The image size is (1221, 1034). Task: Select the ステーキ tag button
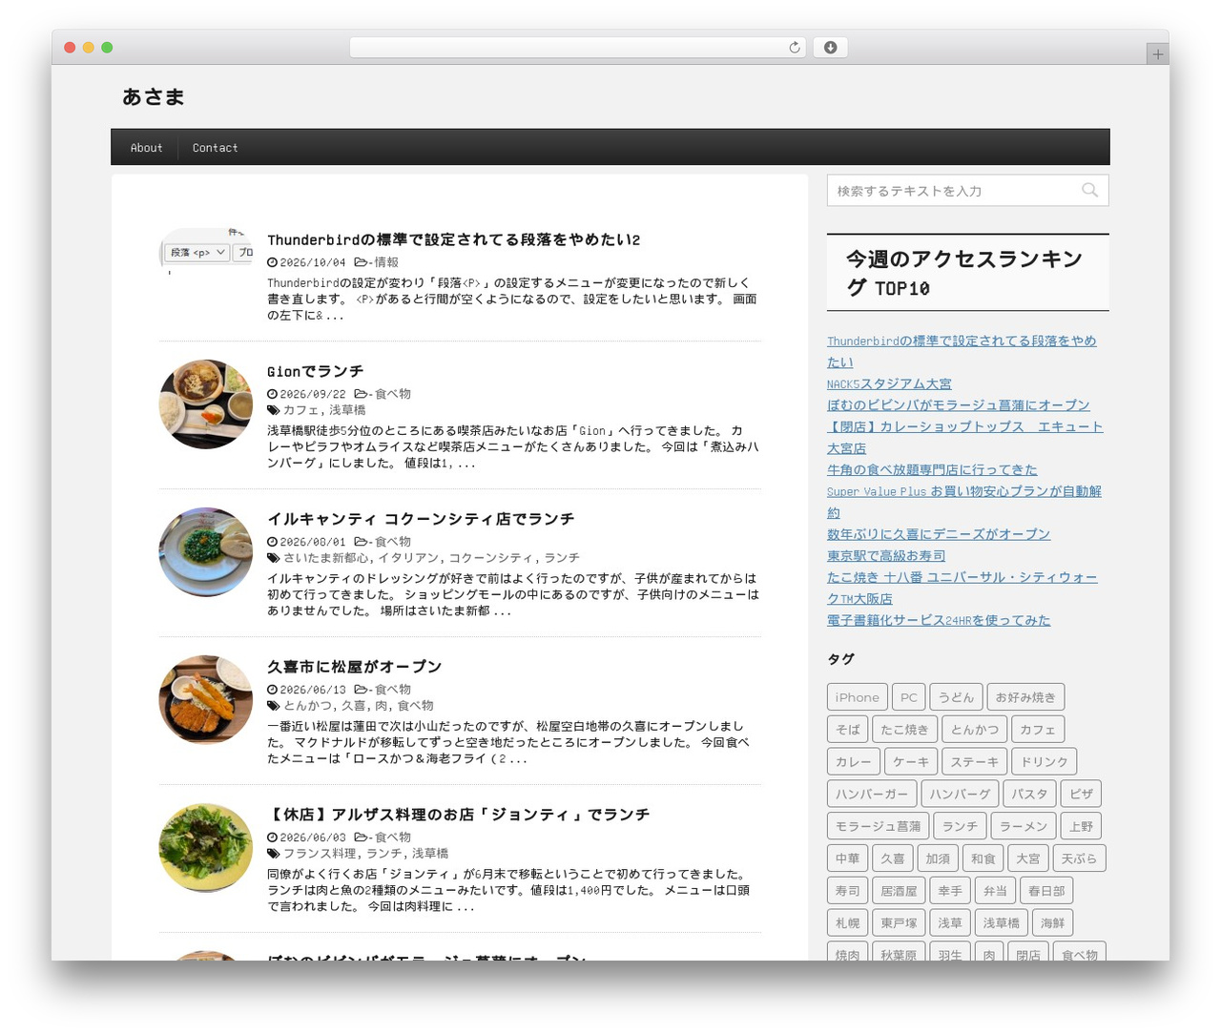[x=975, y=762]
